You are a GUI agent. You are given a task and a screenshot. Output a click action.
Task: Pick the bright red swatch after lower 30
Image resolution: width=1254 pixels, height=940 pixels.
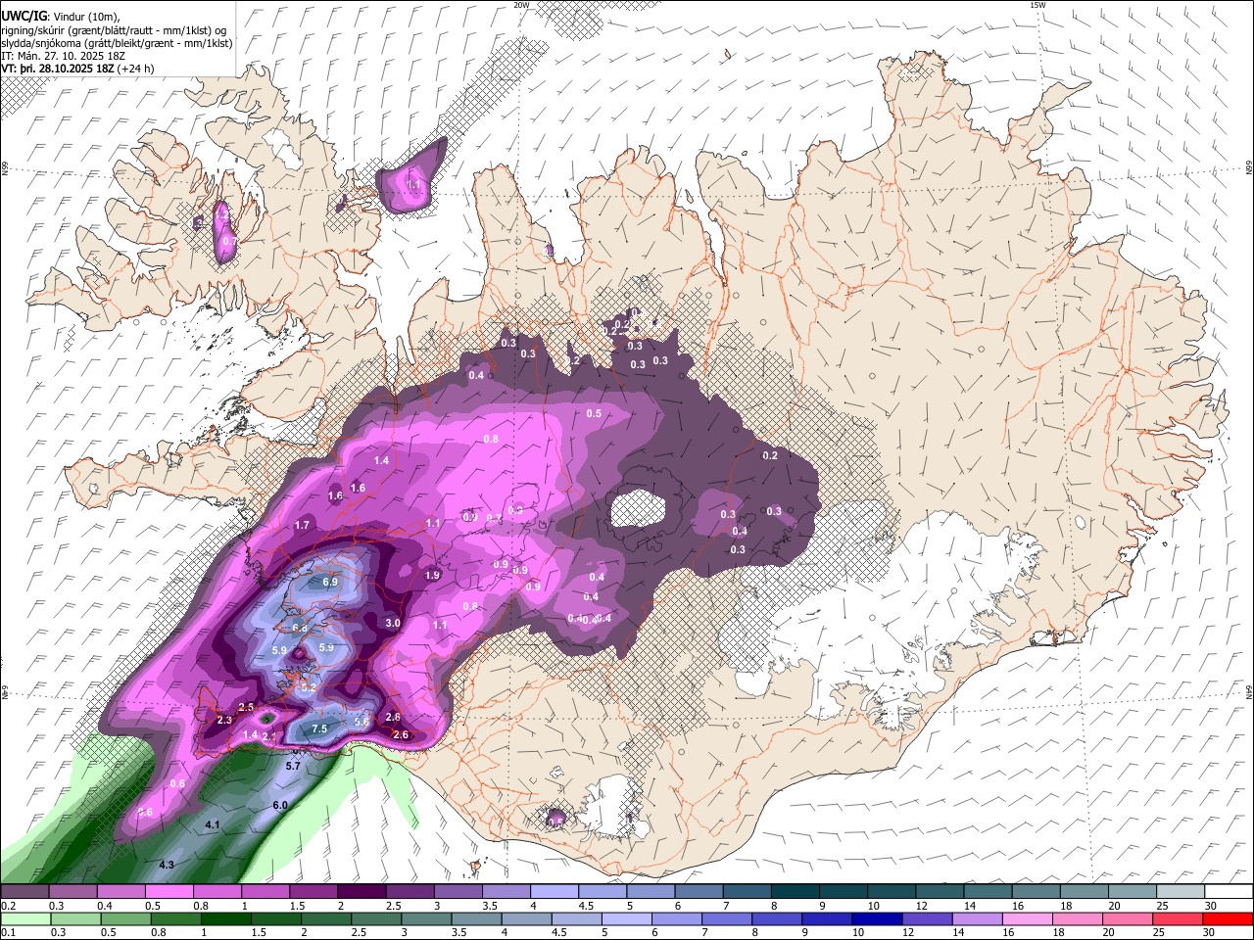pos(1229,918)
